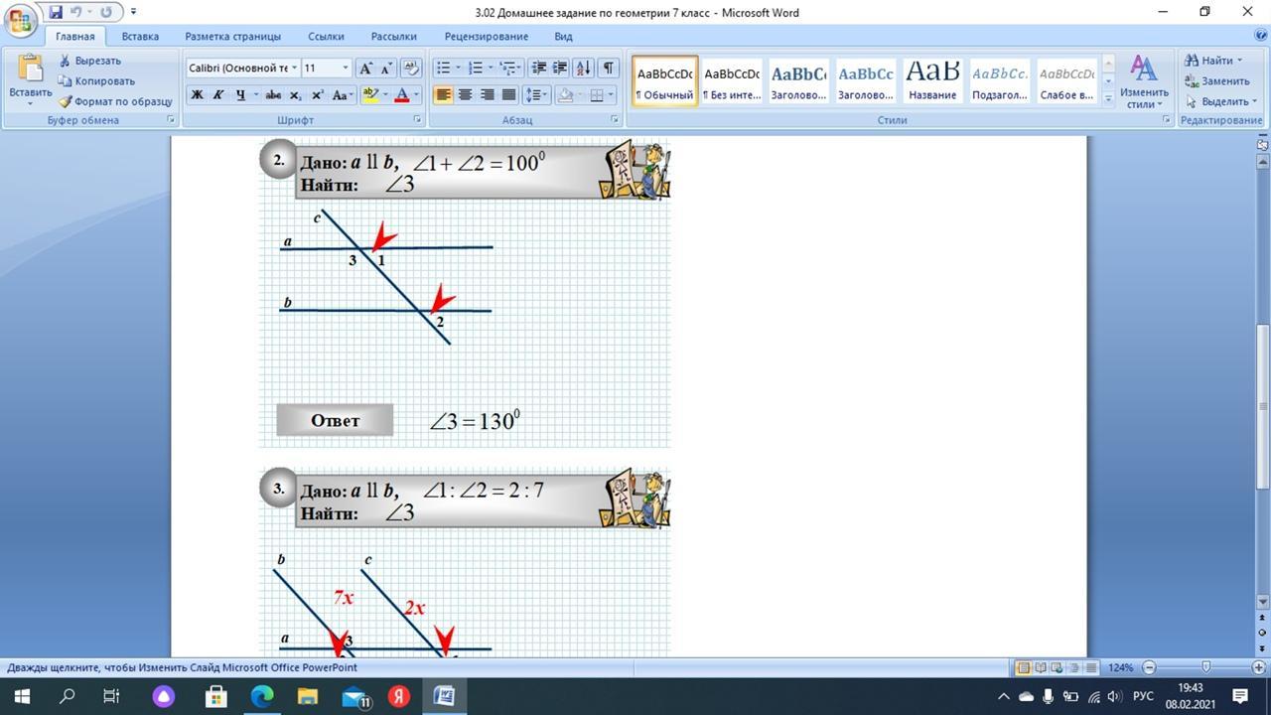Viewport: 1271px width, 715px height.
Task: Switch to the Вставка ribbon tab
Action: [x=140, y=37]
